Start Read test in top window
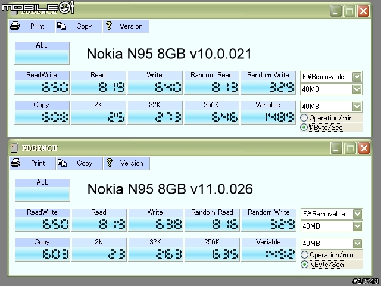The width and height of the screenshot is (381, 286). tap(98, 83)
